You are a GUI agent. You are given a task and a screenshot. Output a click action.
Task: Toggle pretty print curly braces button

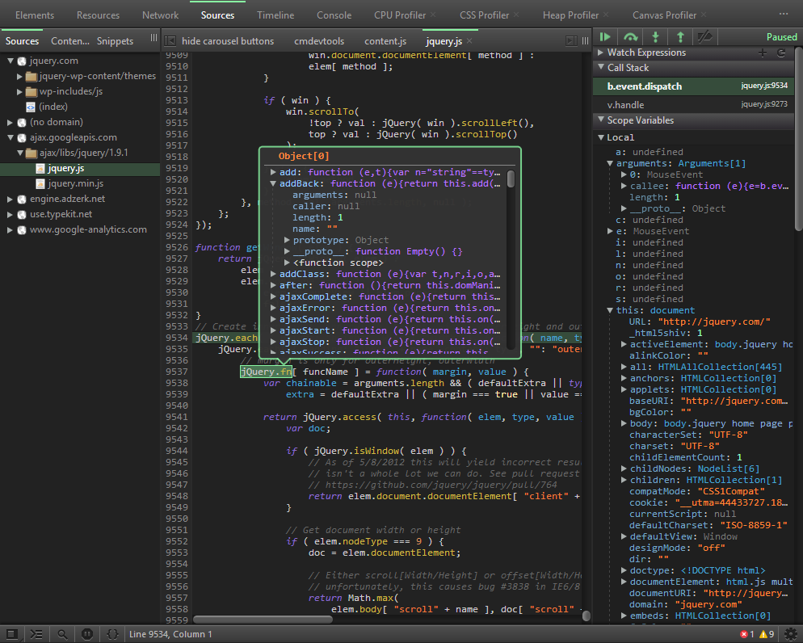click(113, 634)
